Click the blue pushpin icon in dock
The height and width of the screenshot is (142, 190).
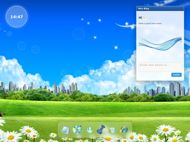point(101,129)
